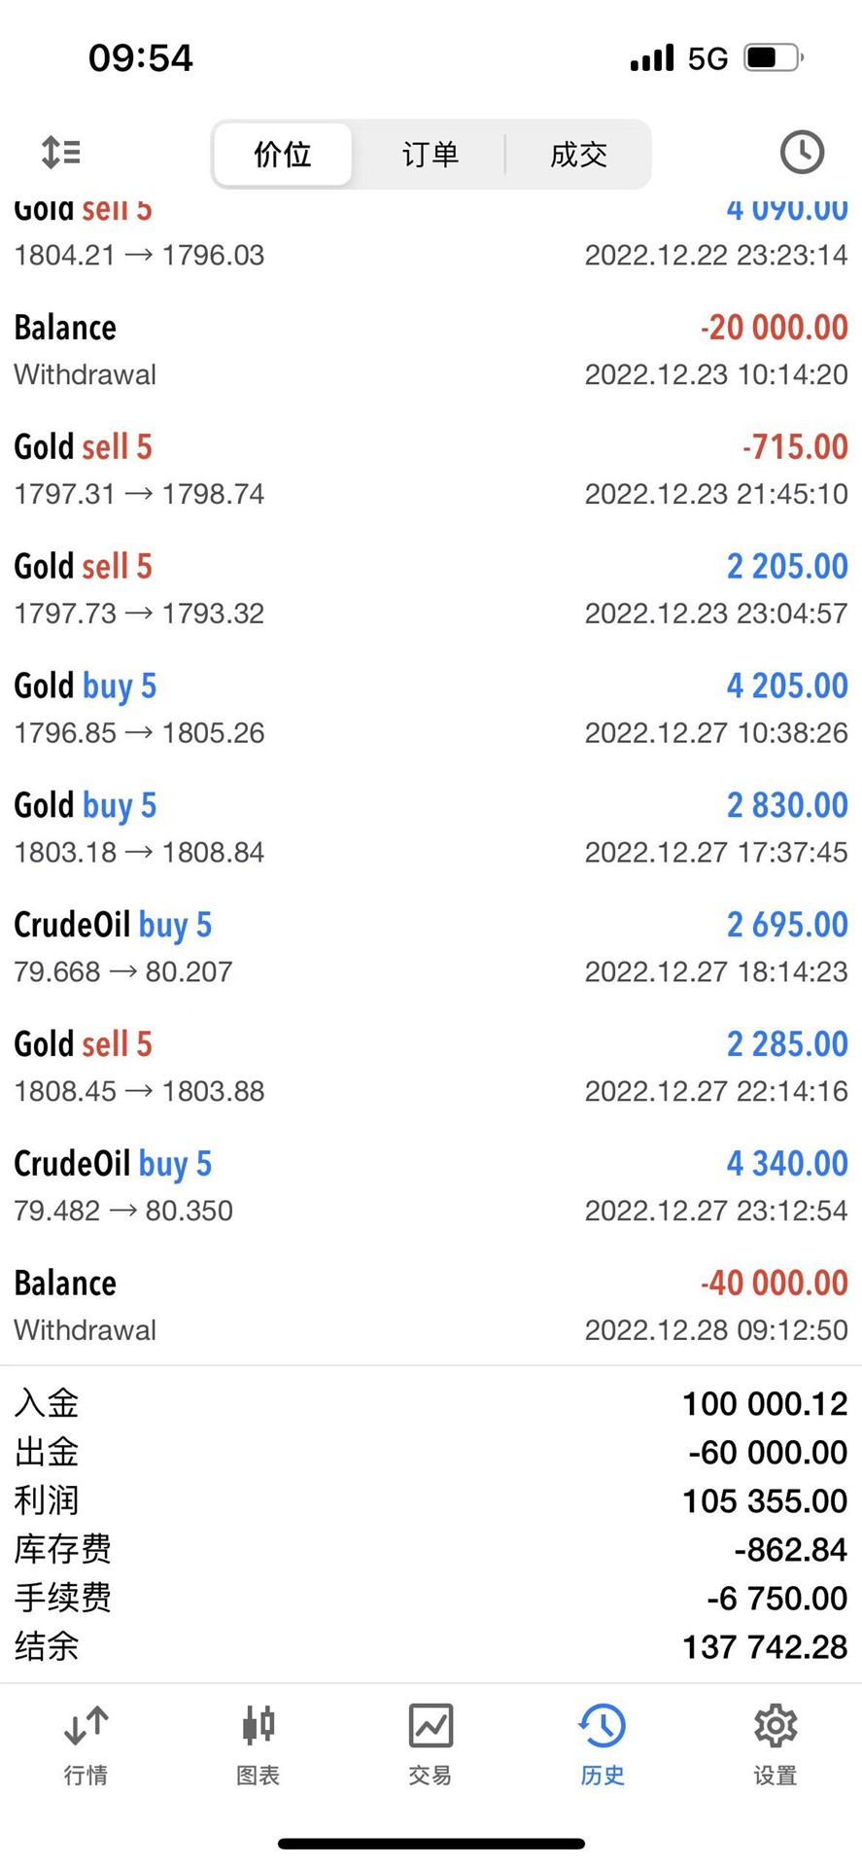Switch to the 订单 segment
This screenshot has width=862, height=1867.
point(430,154)
